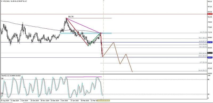Click the 27 Jan 2025 date label

(x=75, y=101)
